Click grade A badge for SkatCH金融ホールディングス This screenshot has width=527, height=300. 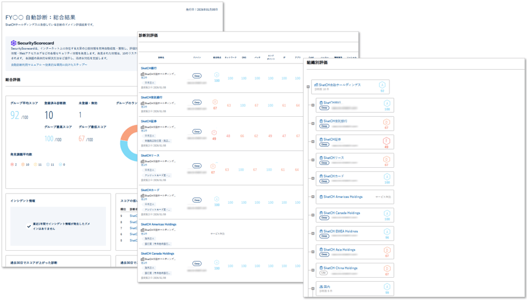(382, 86)
